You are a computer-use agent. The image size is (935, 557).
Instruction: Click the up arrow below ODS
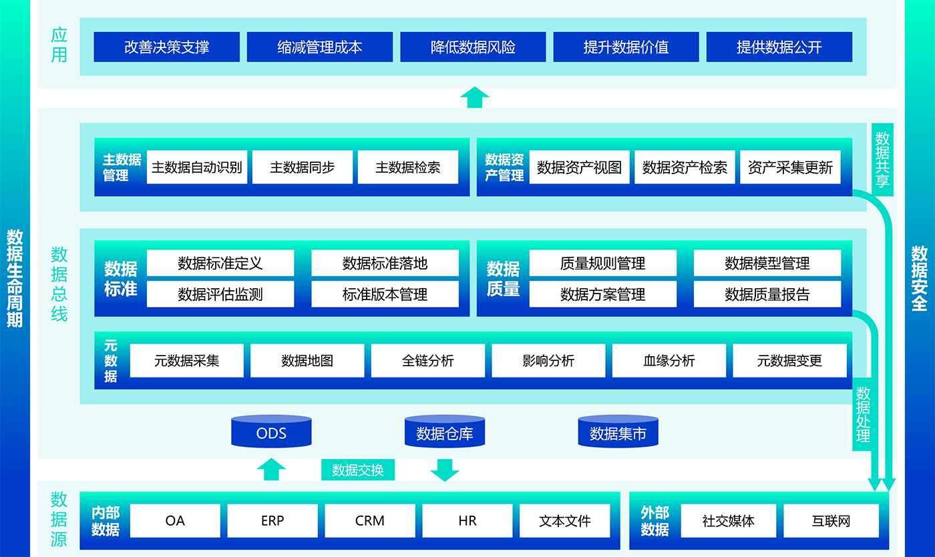pyautogui.click(x=271, y=469)
